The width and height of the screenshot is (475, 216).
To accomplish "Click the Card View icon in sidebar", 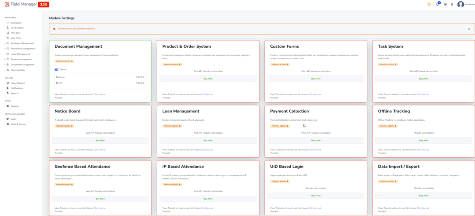I will (7, 38).
